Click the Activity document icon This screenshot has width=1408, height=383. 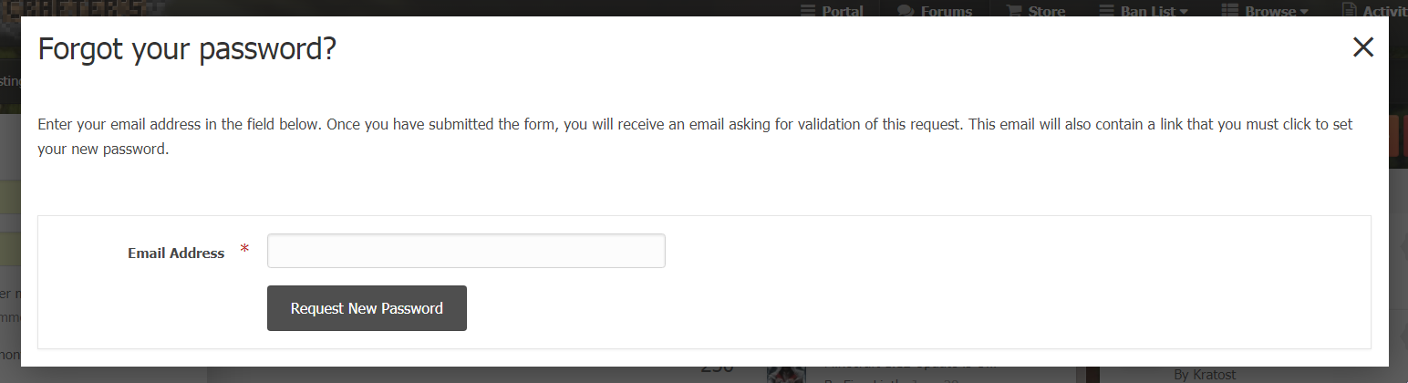pyautogui.click(x=1350, y=11)
